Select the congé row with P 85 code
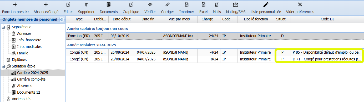This screenshot has width=364, height=102. [x=215, y=52]
